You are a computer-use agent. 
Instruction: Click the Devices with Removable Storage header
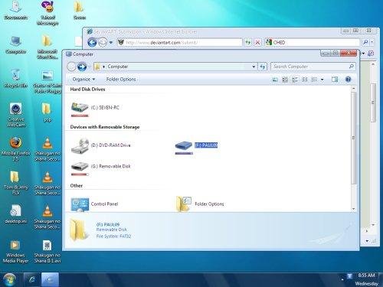tap(105, 127)
